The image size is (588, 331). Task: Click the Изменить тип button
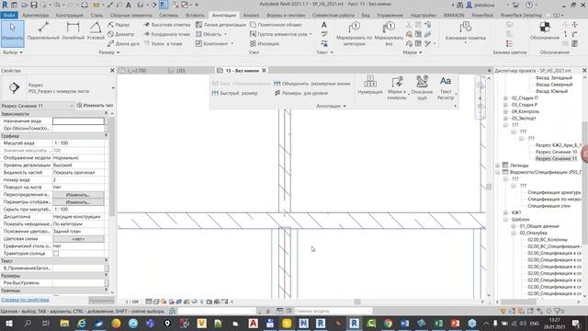point(95,106)
